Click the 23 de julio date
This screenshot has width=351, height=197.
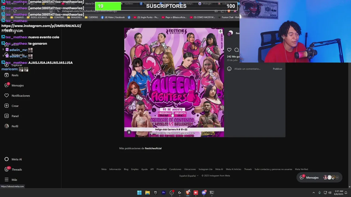pos(232,60)
